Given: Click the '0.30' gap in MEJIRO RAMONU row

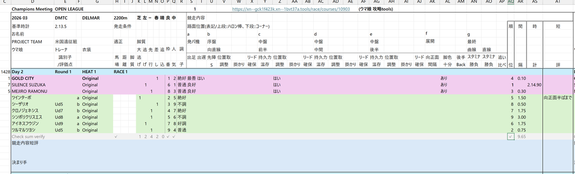Looking at the screenshot, I should [521, 91].
